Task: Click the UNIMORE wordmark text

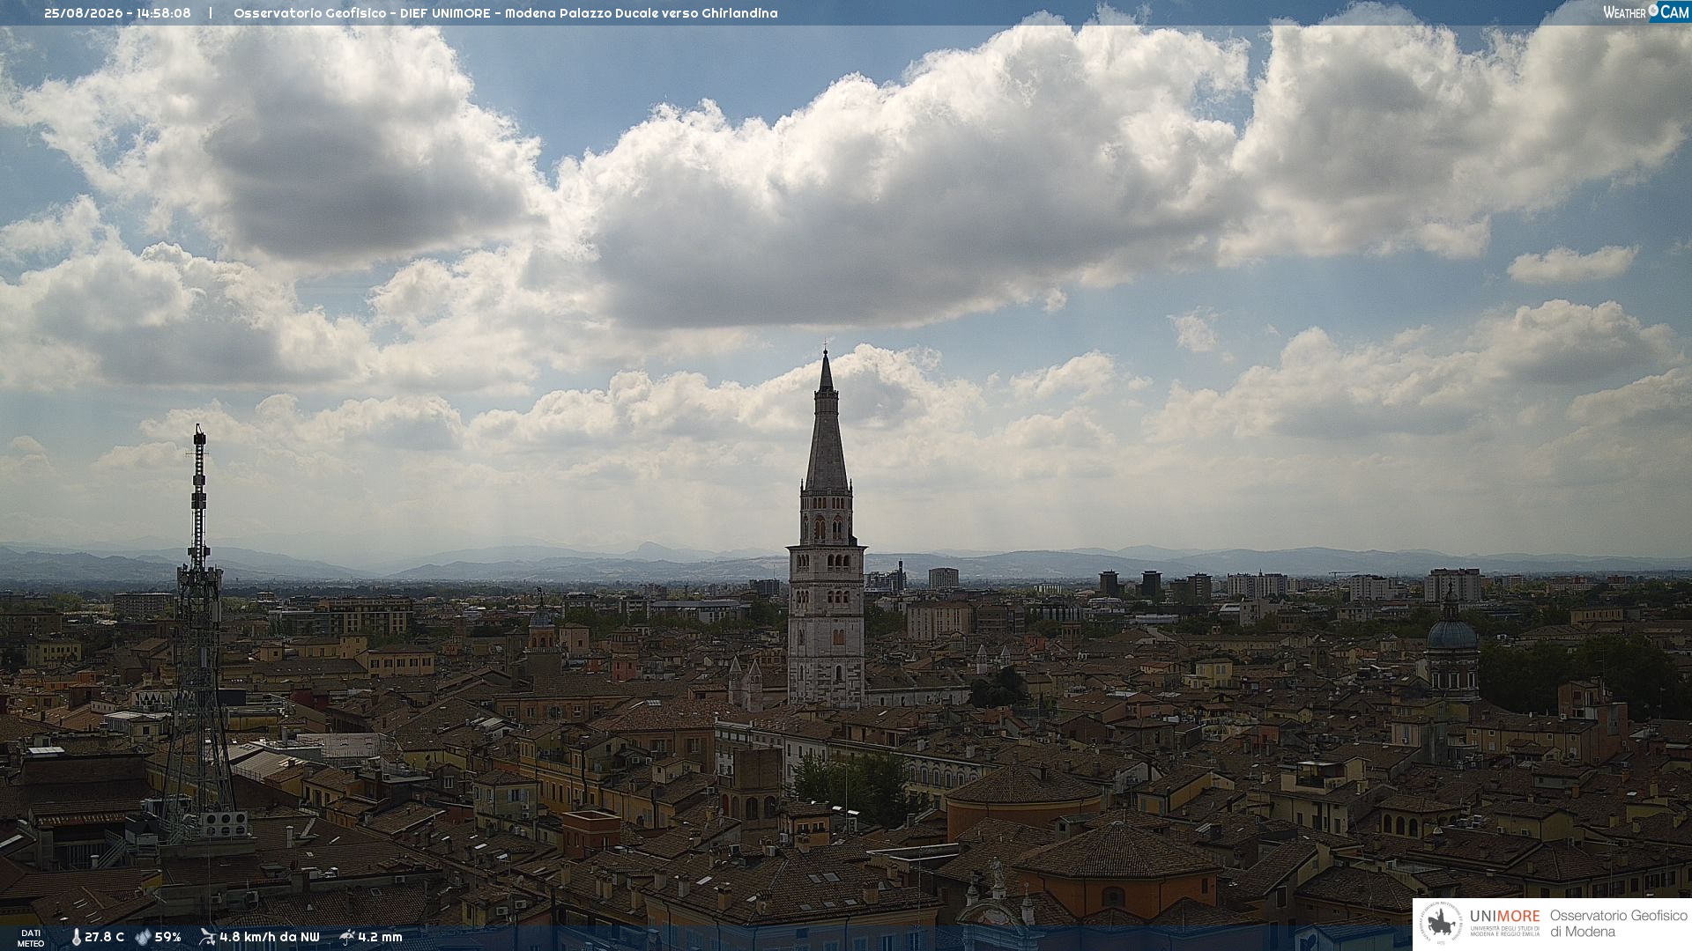Action: point(1504,917)
